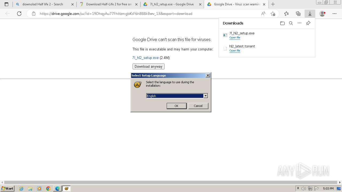
Task: Click the 5:03 PM clock
Action: (x=328, y=189)
